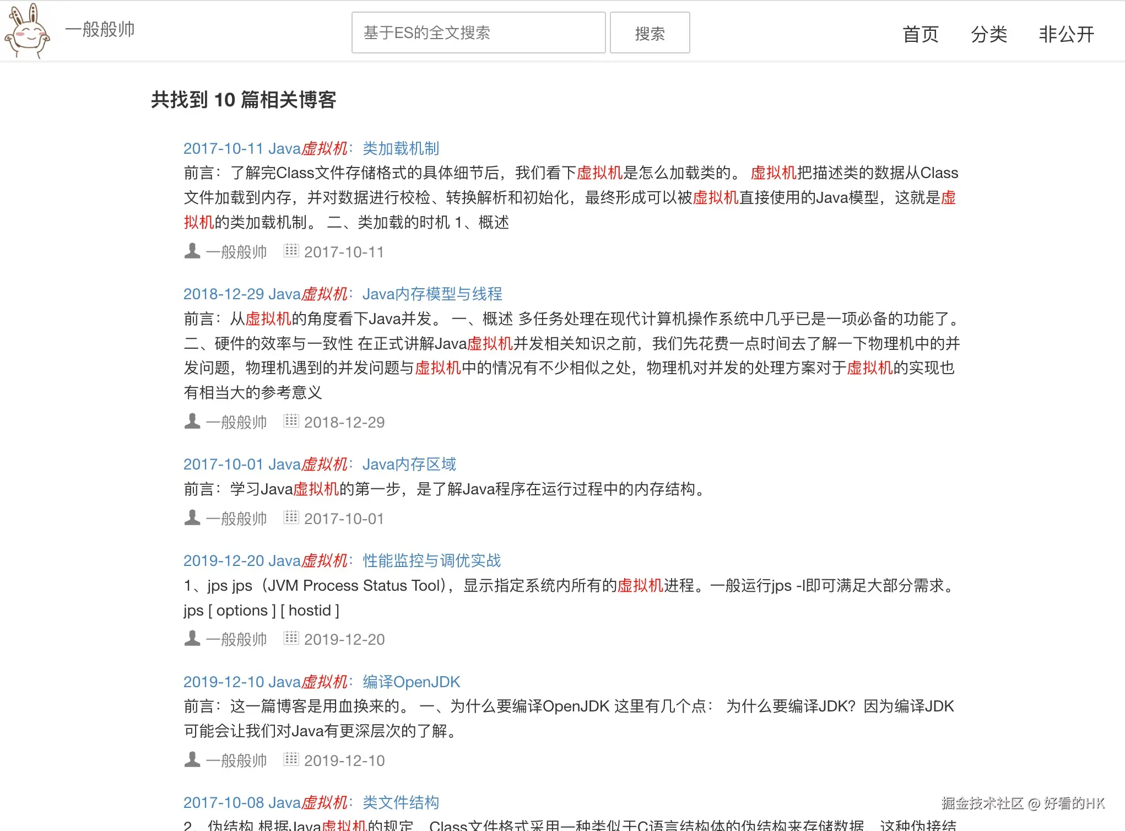
Task: Click the calendar icon beside 2018-12-29
Action: click(291, 422)
